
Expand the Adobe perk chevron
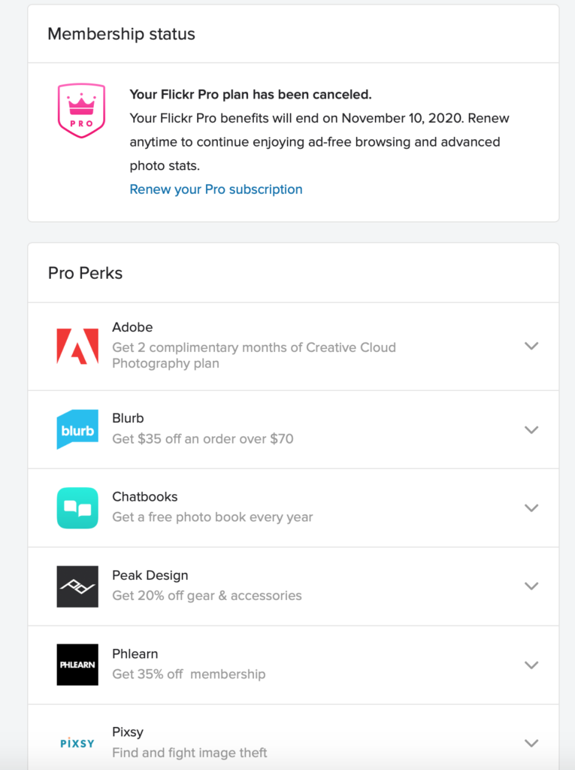pyautogui.click(x=531, y=346)
